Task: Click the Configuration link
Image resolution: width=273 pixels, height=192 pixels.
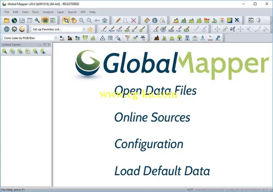Action: (149, 144)
